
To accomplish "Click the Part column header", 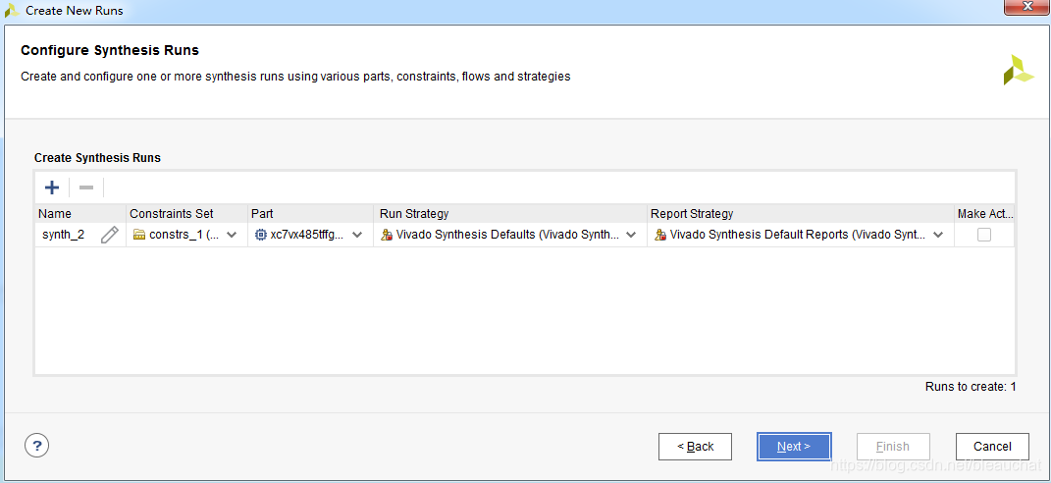I will 310,213.
